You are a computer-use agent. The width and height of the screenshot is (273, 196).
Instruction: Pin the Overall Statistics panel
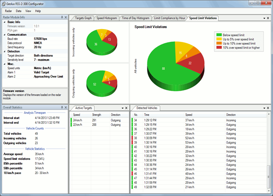pyautogui.click(x=62, y=107)
